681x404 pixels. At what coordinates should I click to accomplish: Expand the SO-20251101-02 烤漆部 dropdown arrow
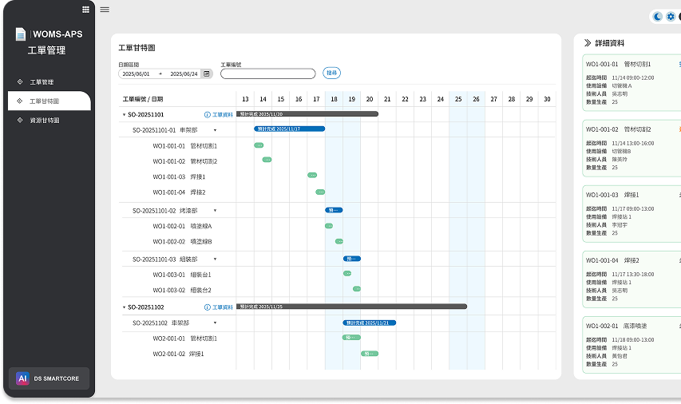pyautogui.click(x=215, y=211)
